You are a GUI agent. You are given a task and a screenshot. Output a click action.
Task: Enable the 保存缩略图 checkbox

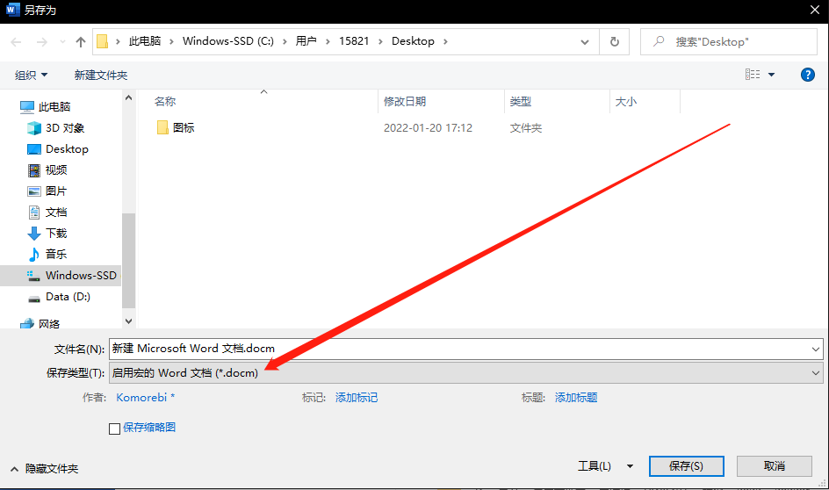[114, 429]
